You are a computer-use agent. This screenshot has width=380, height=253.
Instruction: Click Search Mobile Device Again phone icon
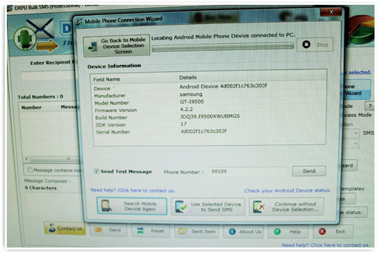(x=106, y=206)
